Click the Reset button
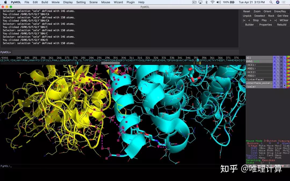This screenshot has height=181, width=290. [x=247, y=12]
